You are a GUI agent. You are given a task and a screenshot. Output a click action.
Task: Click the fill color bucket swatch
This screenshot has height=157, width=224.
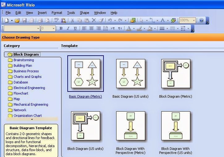(150, 28)
